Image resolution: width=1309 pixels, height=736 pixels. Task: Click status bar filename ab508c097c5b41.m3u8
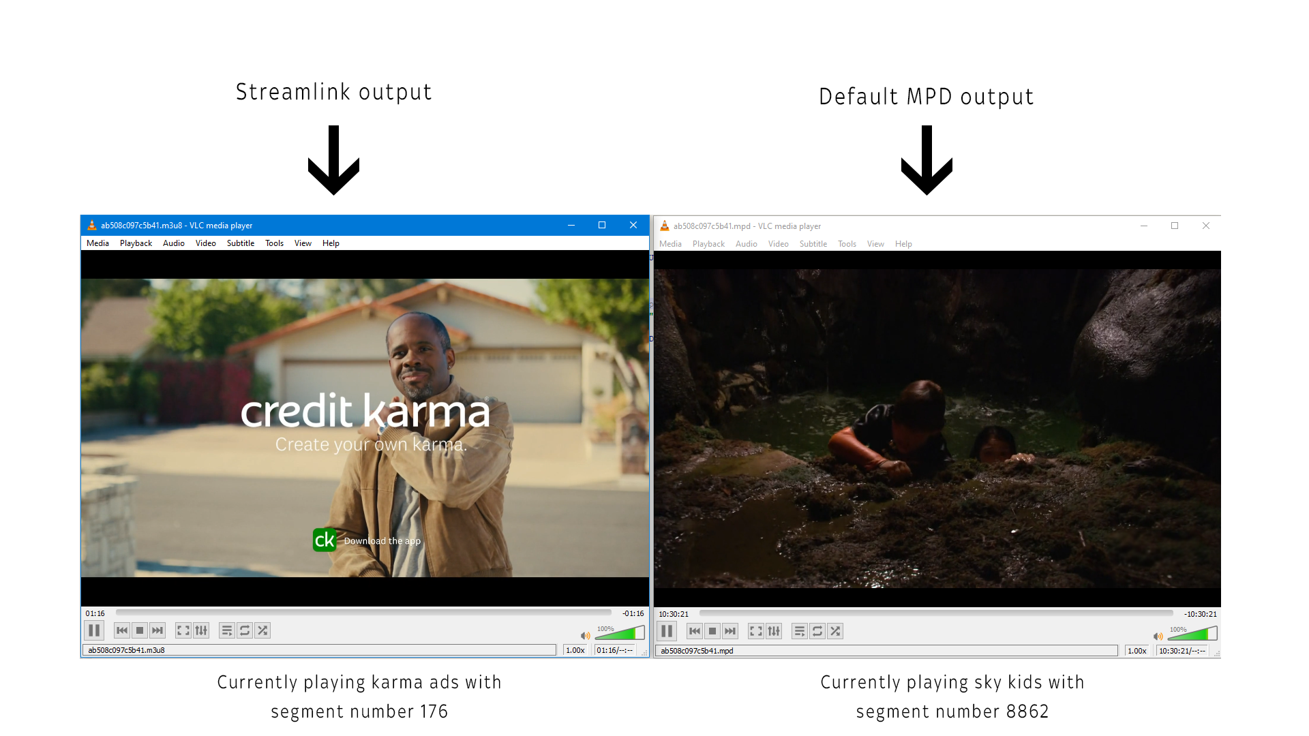[126, 650]
